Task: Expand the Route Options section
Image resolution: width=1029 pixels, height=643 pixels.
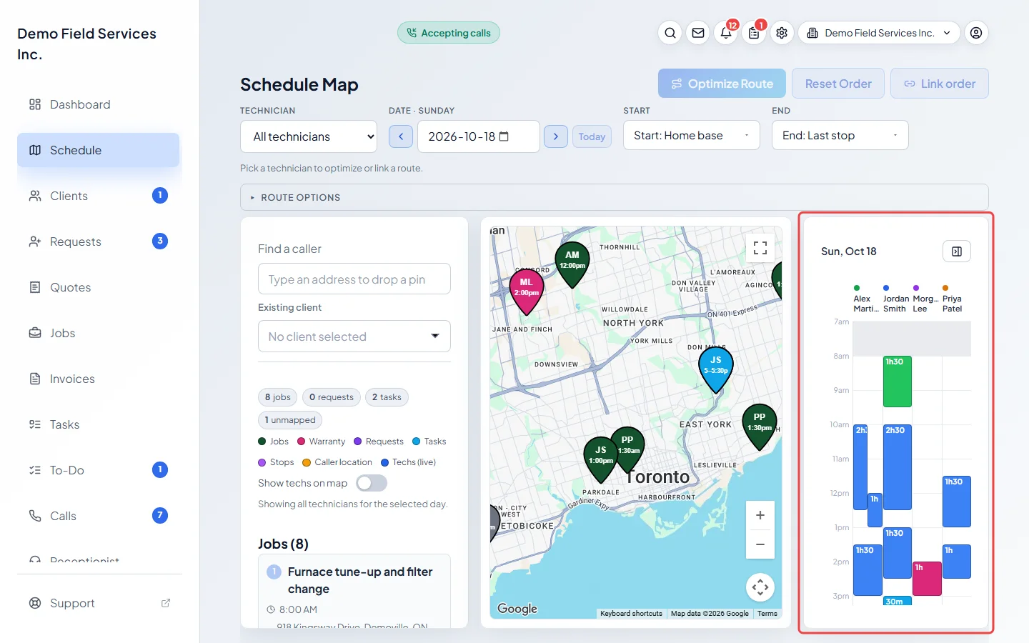Action: tap(615, 197)
